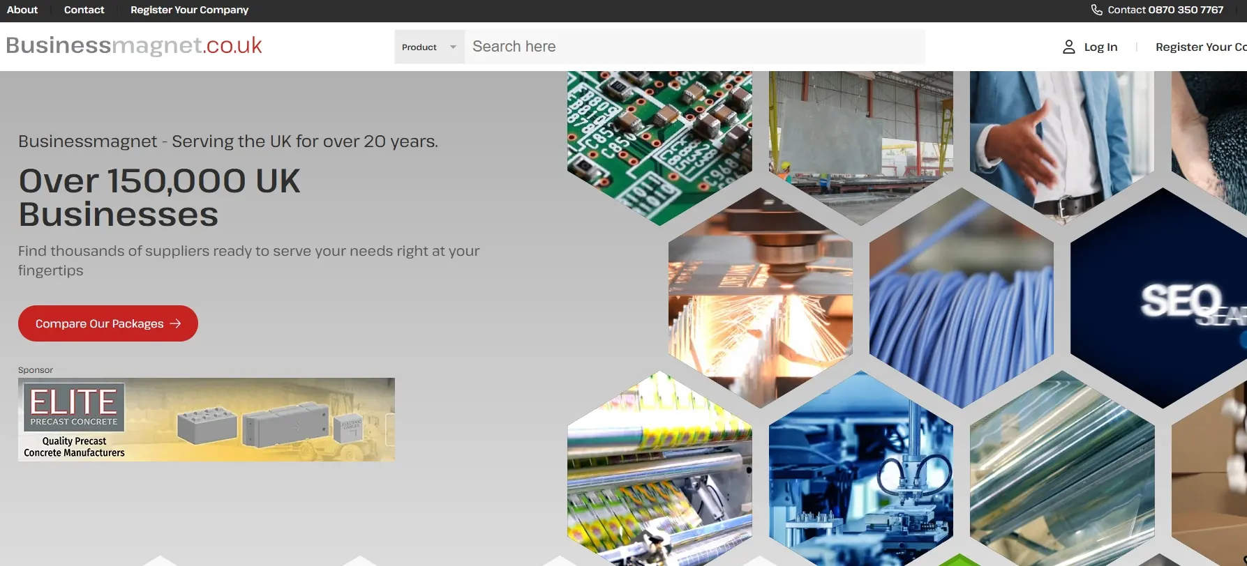
Task: Select Register Your Company in top bar
Action: coord(189,10)
